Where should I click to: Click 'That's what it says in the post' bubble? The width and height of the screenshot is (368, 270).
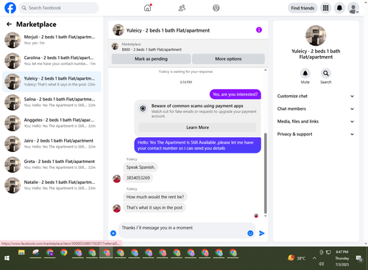click(x=155, y=207)
